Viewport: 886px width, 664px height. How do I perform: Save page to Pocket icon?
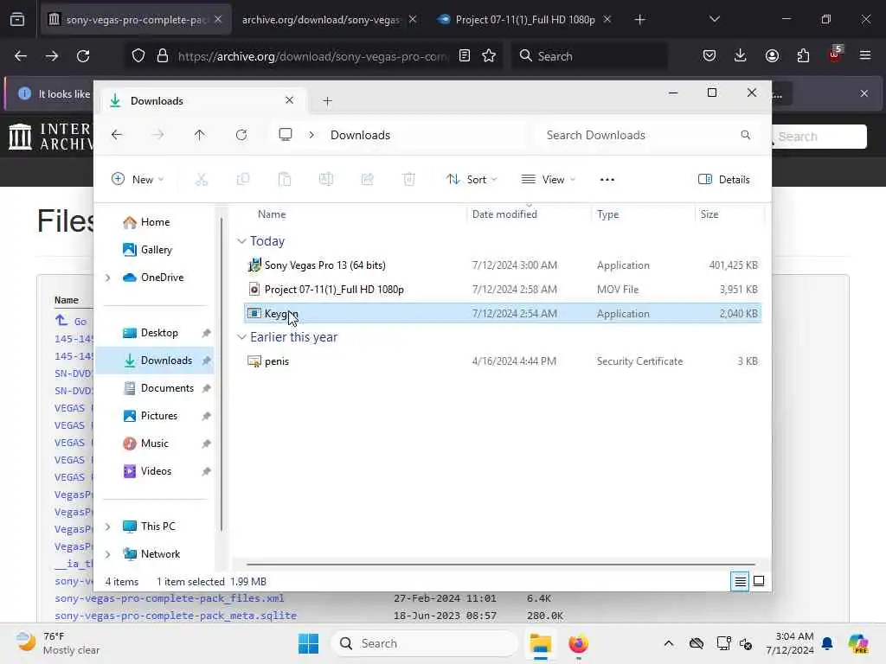click(x=709, y=56)
